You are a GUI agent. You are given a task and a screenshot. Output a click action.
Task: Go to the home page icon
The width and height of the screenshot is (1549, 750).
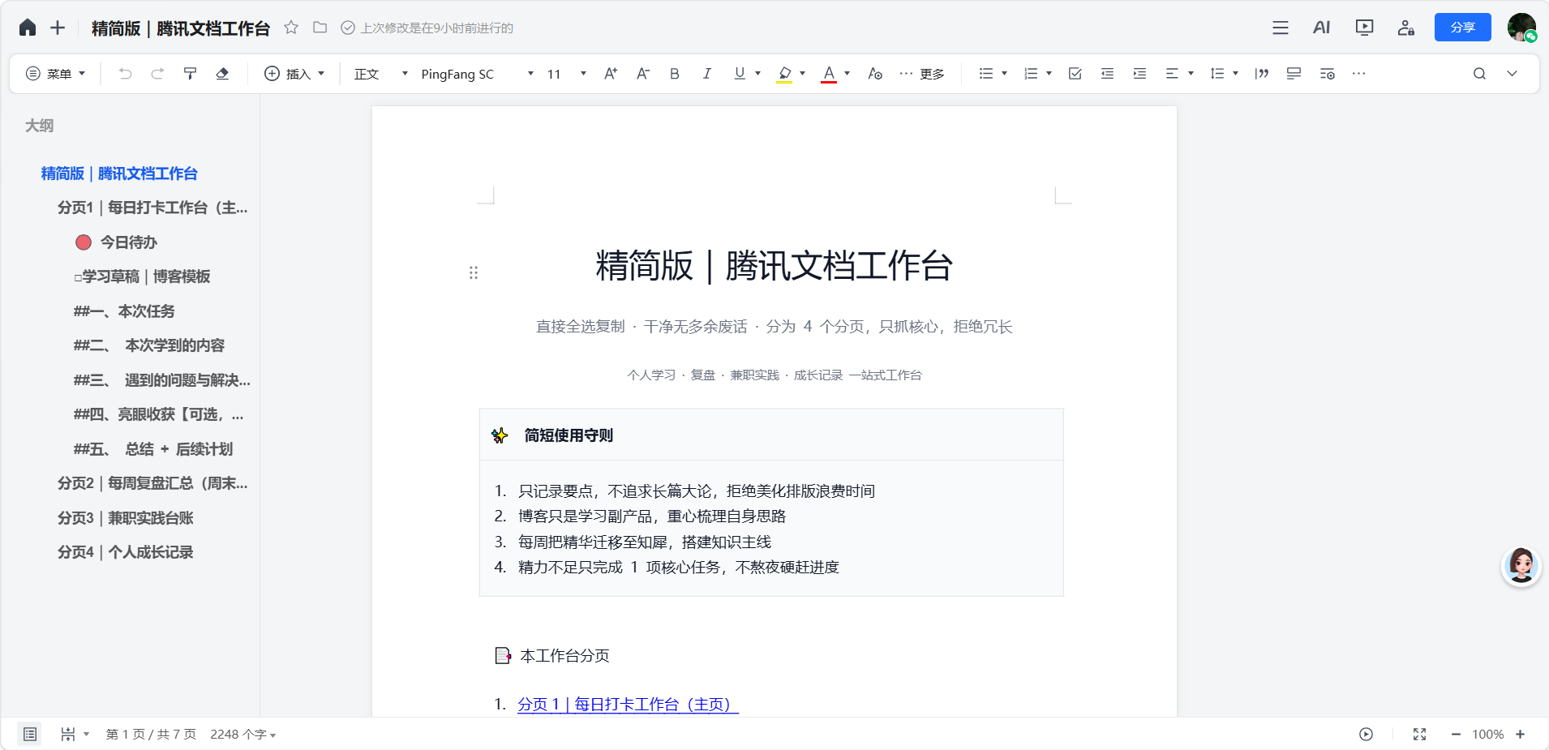28,28
